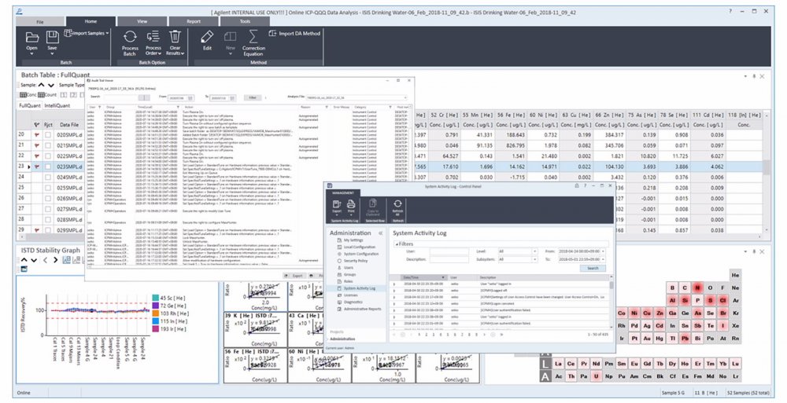Click the ISTD Stability Graph down arrow

pyautogui.click(x=34, y=260)
